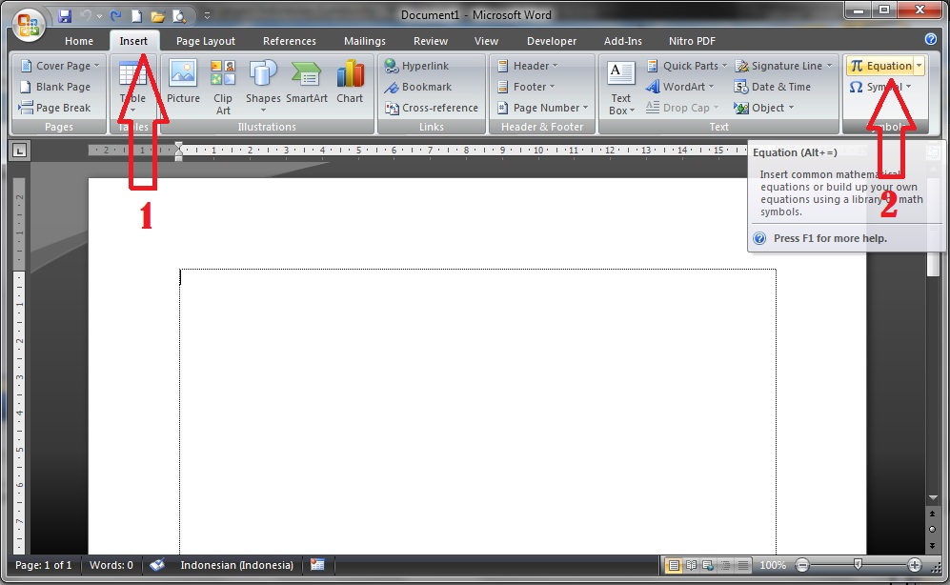The height and width of the screenshot is (585, 950).
Task: Insert Date & Time
Action: click(772, 87)
